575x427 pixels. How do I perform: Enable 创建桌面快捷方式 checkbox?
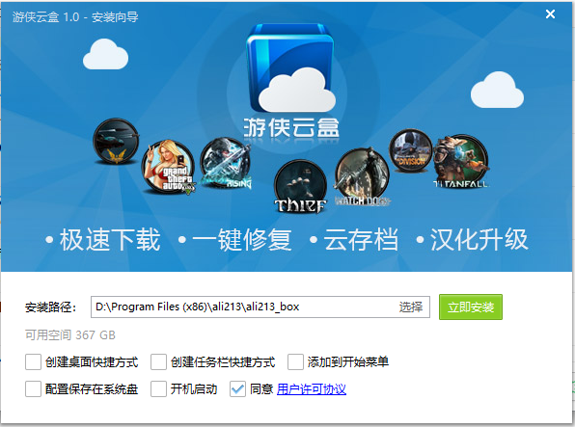pyautogui.click(x=33, y=362)
